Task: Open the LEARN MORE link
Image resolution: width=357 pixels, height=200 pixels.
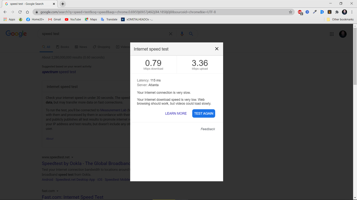Action: (x=176, y=114)
